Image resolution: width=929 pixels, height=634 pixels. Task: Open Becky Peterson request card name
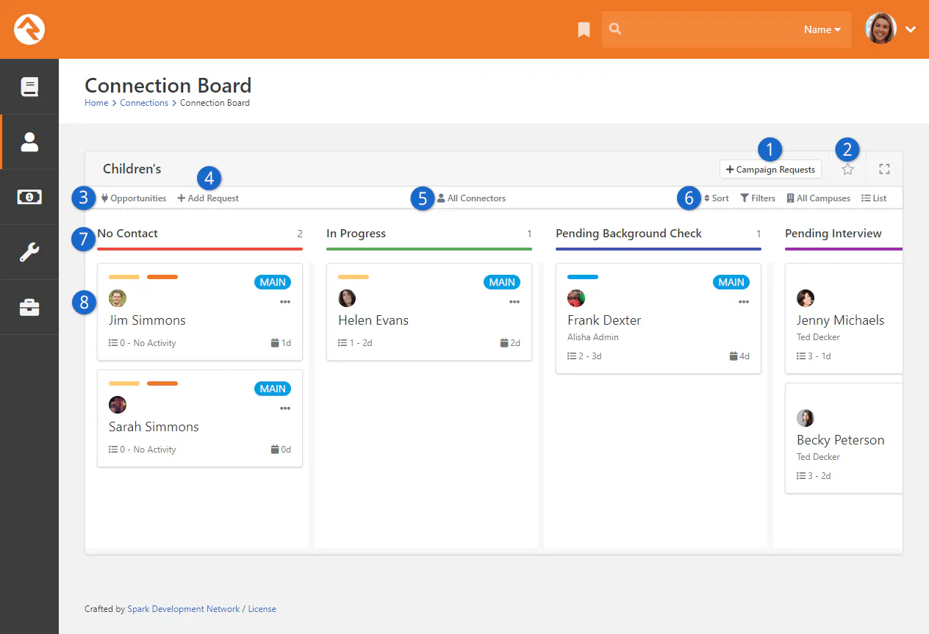click(x=841, y=440)
